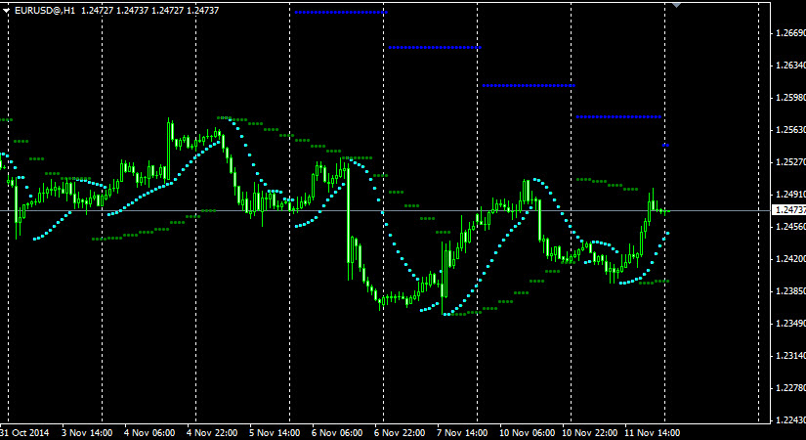Click the 6 Nov 22:00 time label

[400, 433]
